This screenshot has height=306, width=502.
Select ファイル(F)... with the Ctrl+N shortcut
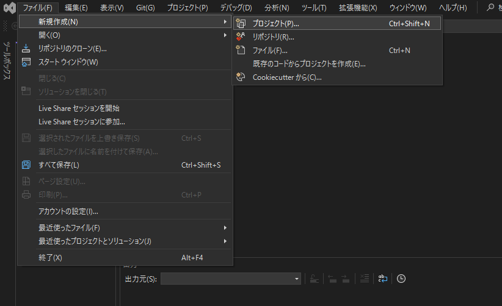(338, 50)
